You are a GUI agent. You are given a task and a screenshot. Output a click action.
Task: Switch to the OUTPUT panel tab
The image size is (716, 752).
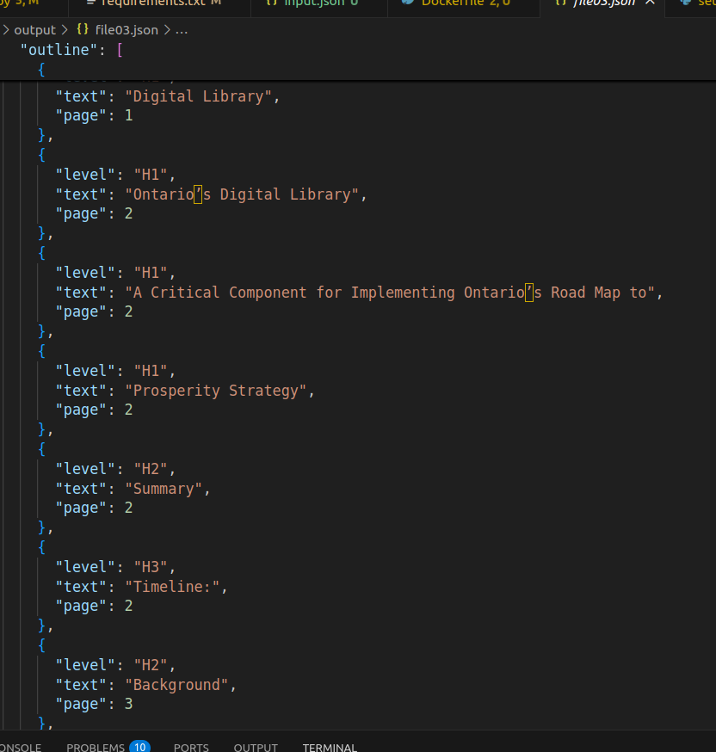pyautogui.click(x=256, y=747)
